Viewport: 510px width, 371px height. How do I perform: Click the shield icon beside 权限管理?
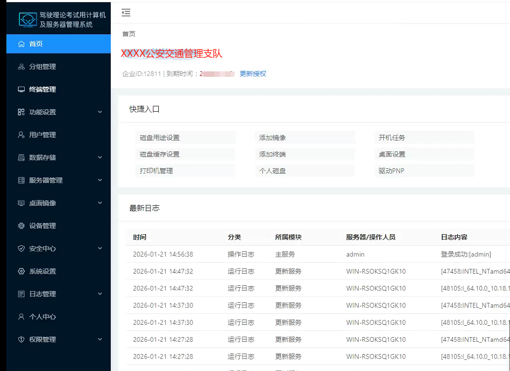[x=21, y=339]
